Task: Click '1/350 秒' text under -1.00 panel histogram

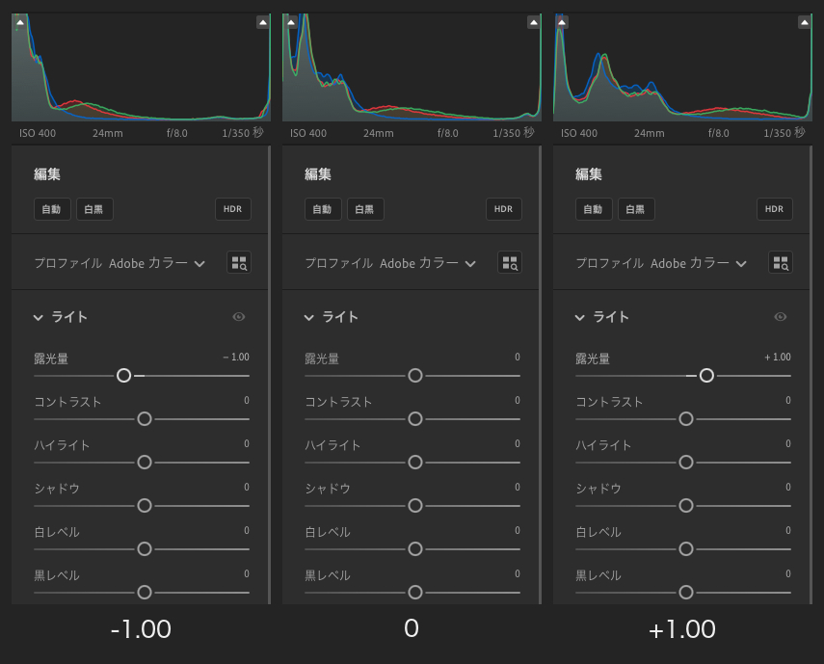Action: (243, 133)
